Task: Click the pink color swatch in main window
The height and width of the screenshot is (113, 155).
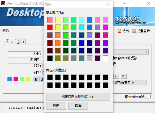Action: pyautogui.click(x=16, y=79)
